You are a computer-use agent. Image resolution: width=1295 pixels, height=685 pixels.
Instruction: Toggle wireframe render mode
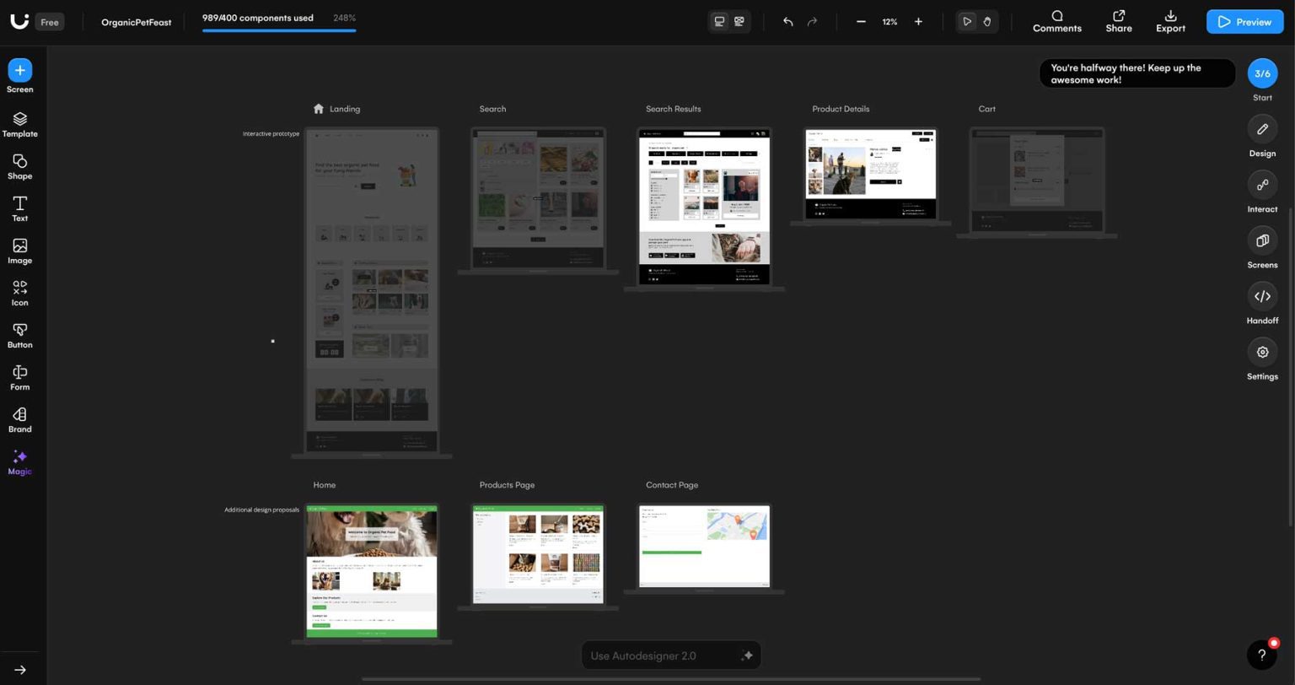click(x=739, y=21)
